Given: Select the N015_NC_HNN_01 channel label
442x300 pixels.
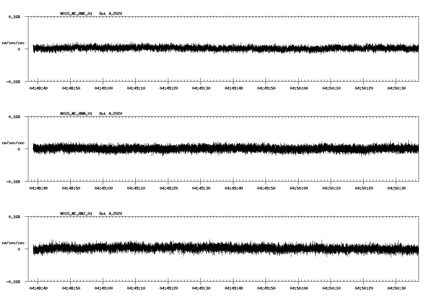Looking at the screenshot, I should 76,114.
